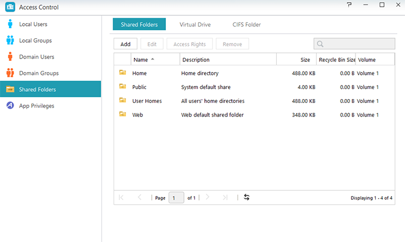Click Home row's 488.00 KB size value
Viewport: 405px width, 242px height.
point(304,73)
